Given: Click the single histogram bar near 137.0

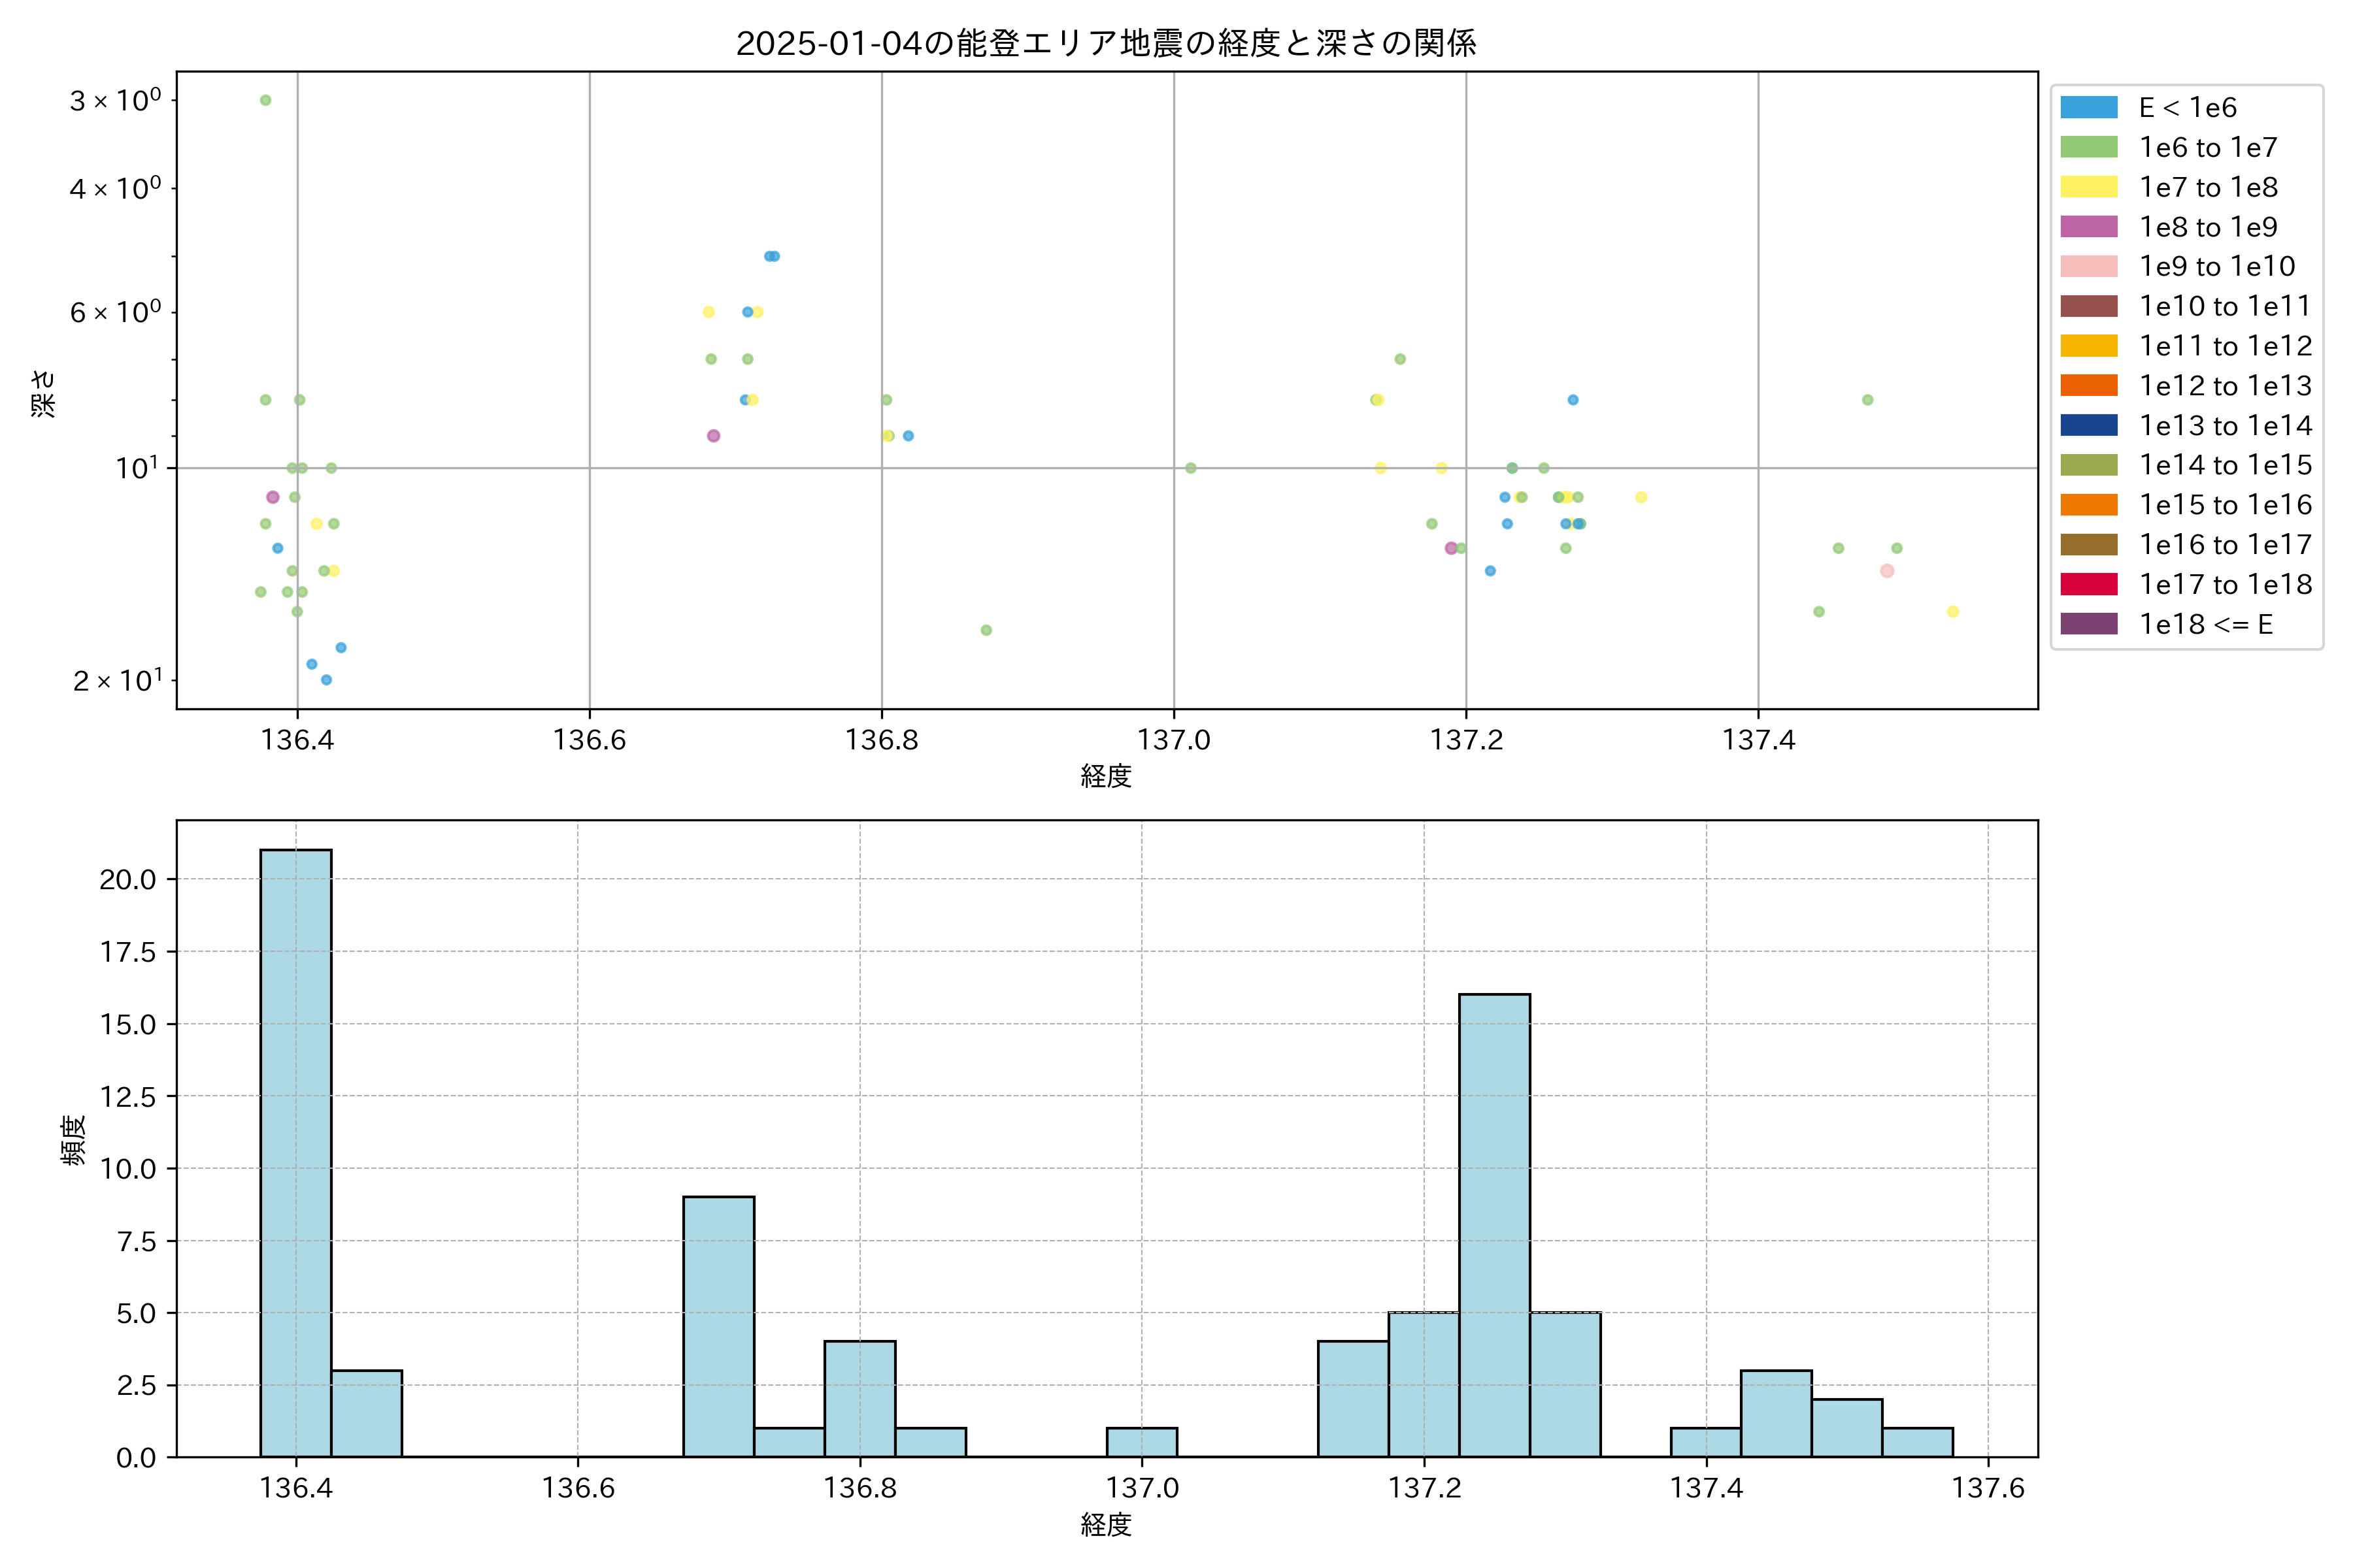Looking at the screenshot, I should tap(1141, 1442).
